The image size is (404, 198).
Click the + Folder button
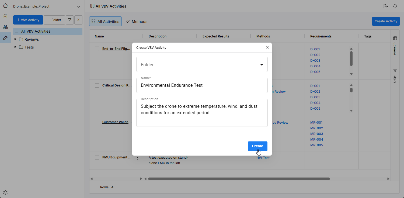click(54, 20)
